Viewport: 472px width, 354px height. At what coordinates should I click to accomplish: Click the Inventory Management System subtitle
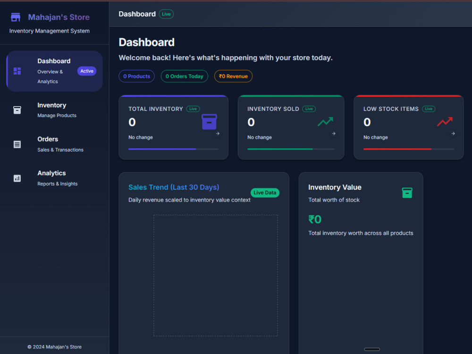point(50,31)
